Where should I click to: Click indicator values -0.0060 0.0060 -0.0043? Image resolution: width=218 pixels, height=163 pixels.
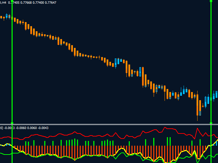(x=32, y=128)
